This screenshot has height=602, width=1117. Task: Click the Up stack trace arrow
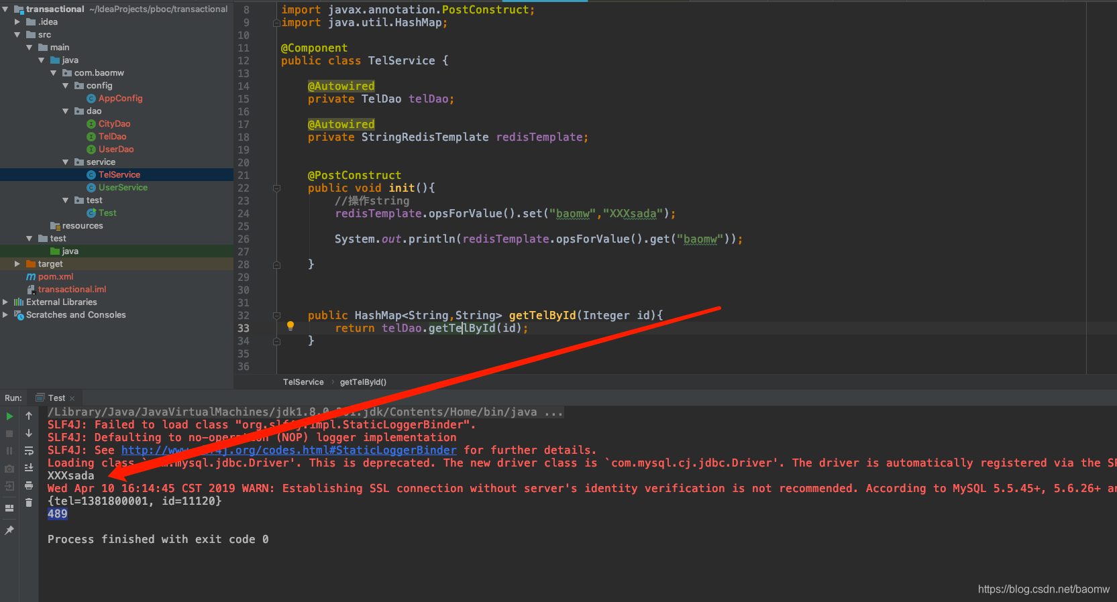pos(29,416)
